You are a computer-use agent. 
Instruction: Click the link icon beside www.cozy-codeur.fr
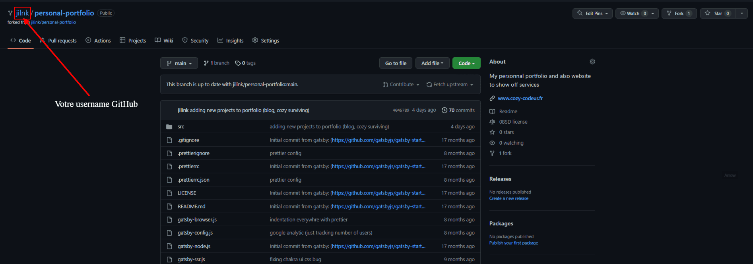[492, 98]
